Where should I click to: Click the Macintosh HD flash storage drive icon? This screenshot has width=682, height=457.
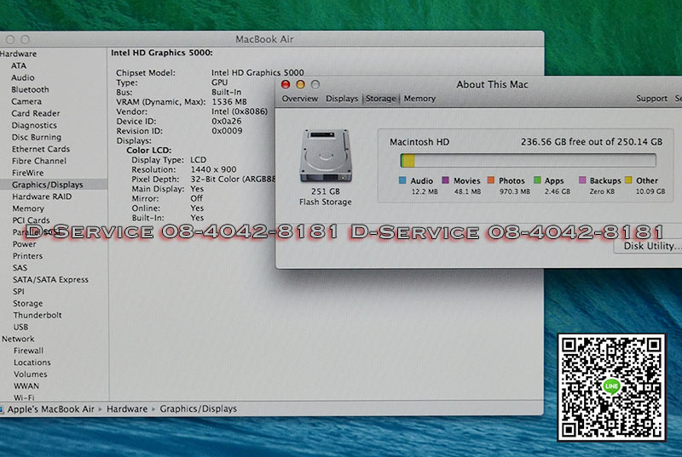(x=326, y=156)
